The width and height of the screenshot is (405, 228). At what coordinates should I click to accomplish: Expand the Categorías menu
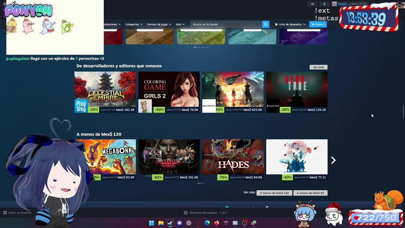pos(134,24)
